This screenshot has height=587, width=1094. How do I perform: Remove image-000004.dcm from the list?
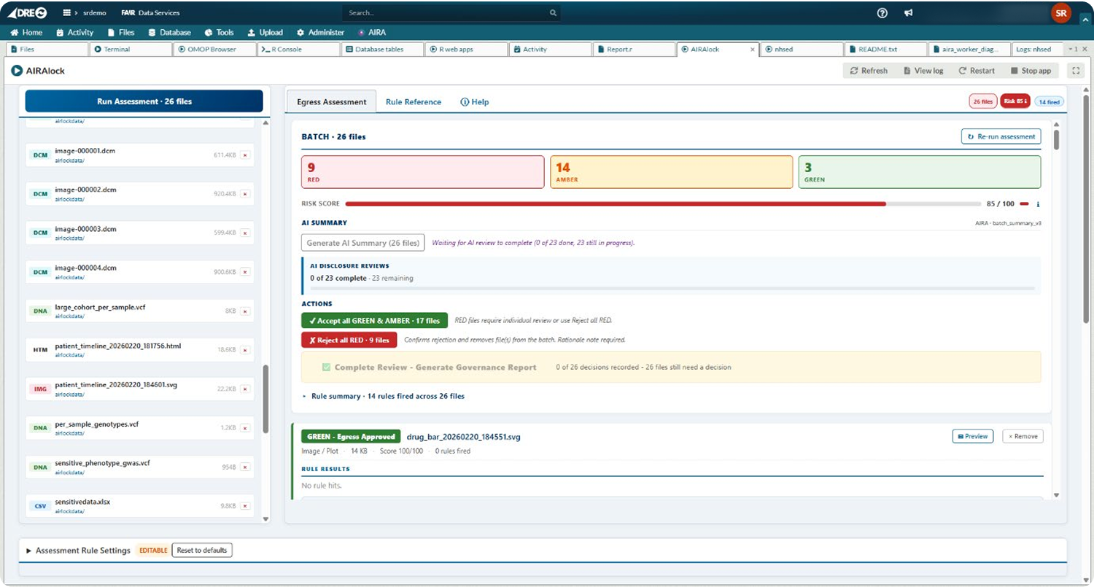pyautogui.click(x=245, y=272)
